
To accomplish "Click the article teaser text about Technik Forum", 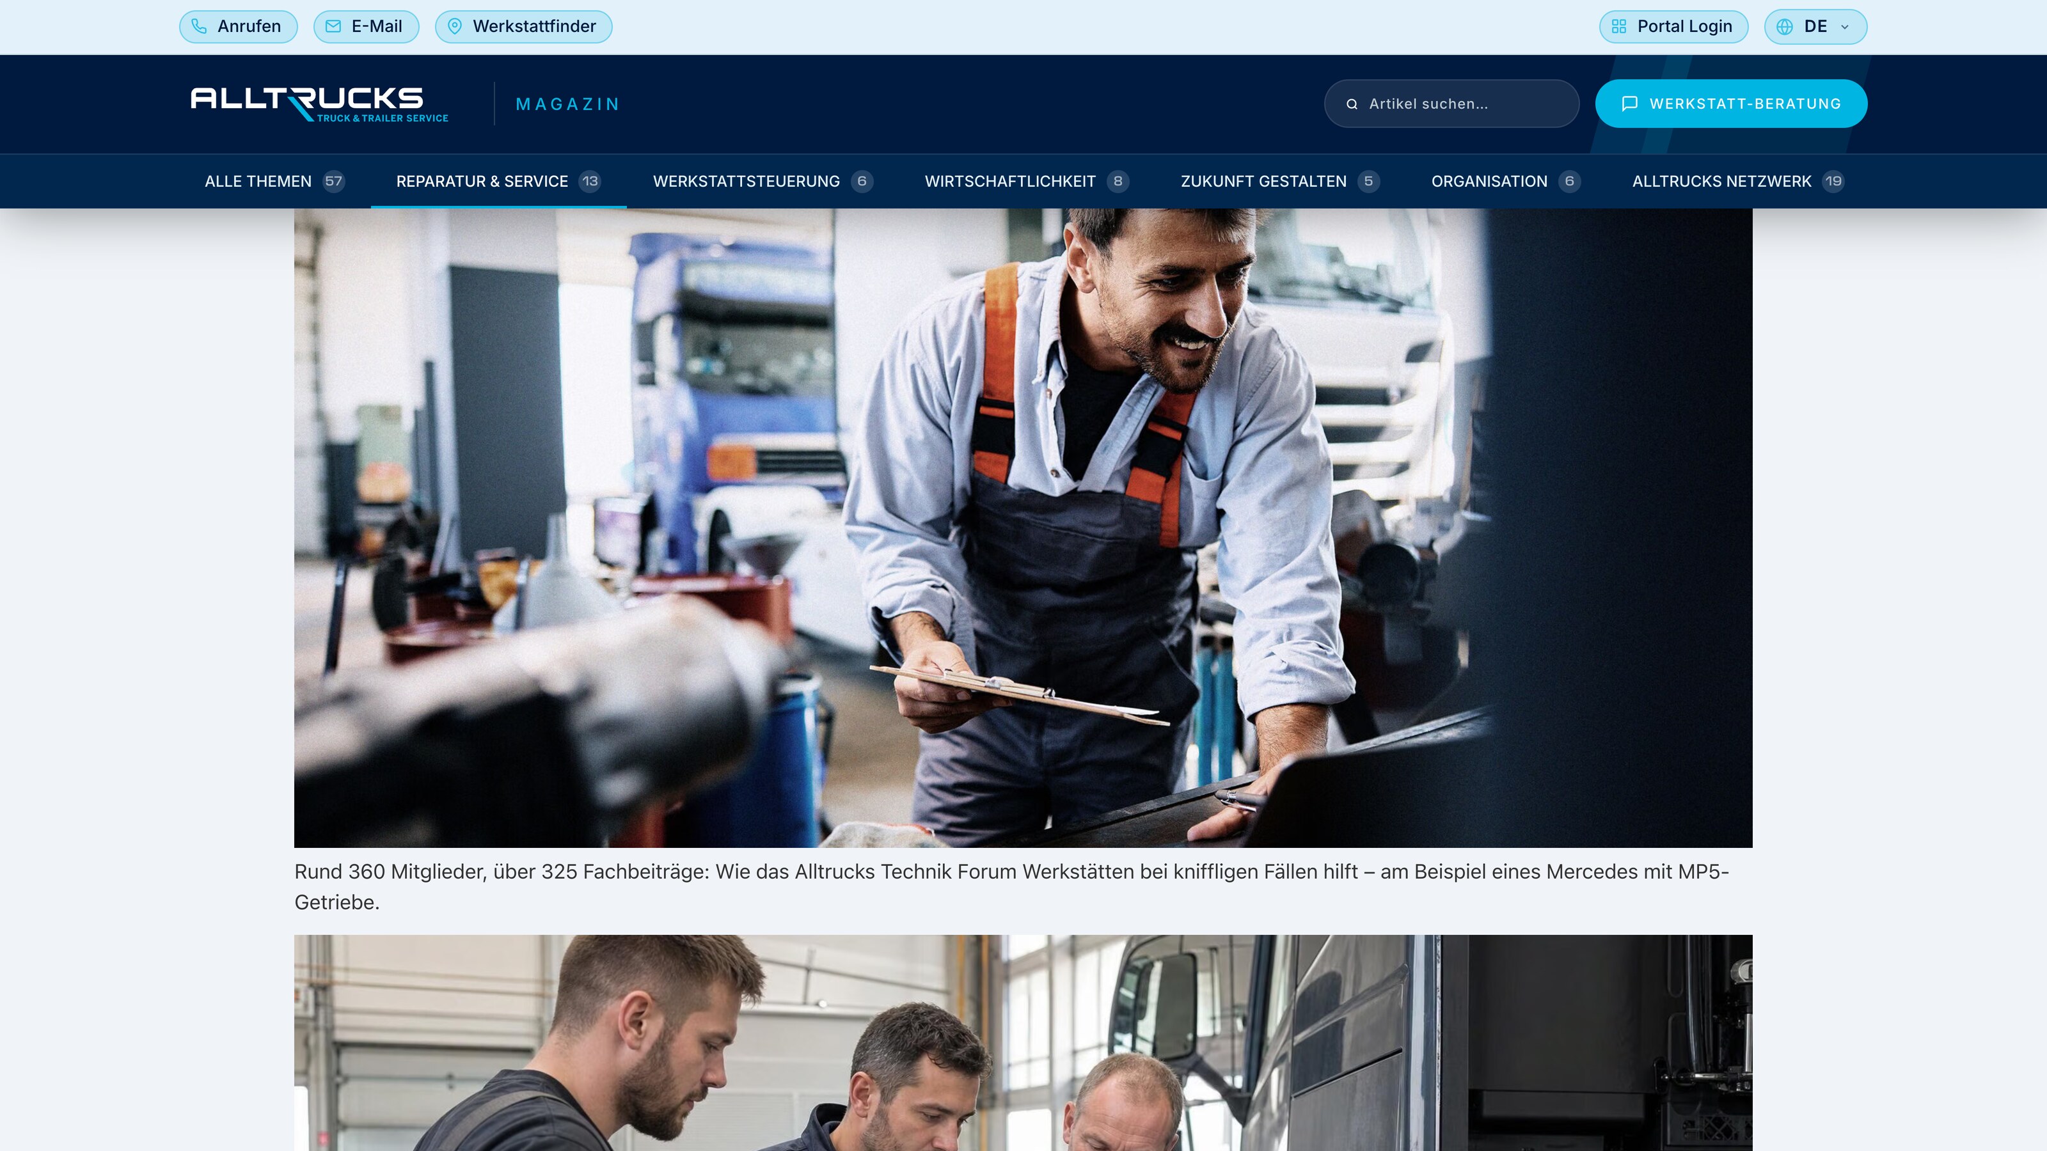I will (x=1011, y=886).
